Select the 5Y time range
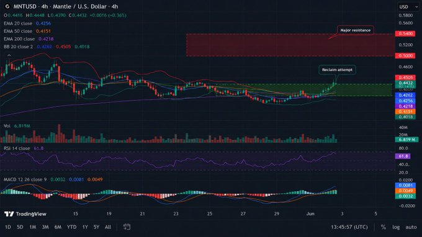 pyautogui.click(x=96, y=227)
